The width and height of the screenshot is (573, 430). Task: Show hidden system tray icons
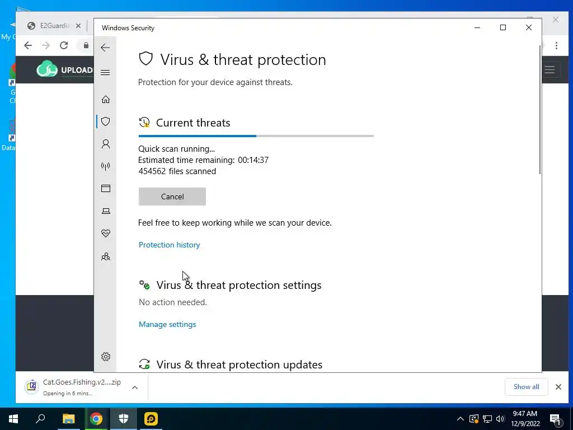(461, 419)
